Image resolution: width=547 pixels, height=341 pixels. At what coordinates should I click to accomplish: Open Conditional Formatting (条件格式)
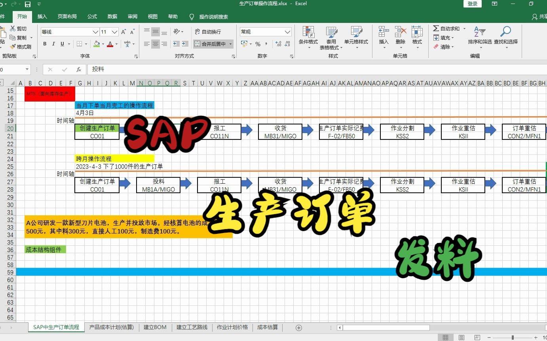(x=308, y=38)
